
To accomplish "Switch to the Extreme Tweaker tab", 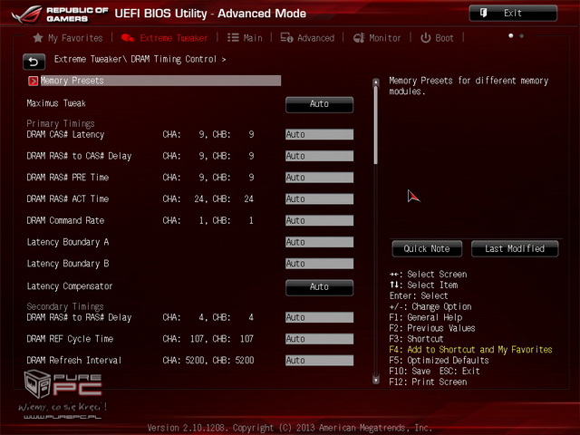I will tap(164, 38).
